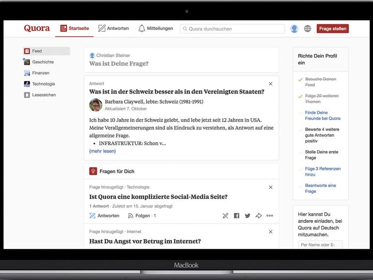
Task: Click Antworten button under Social-Media question
Action: [x=105, y=216]
